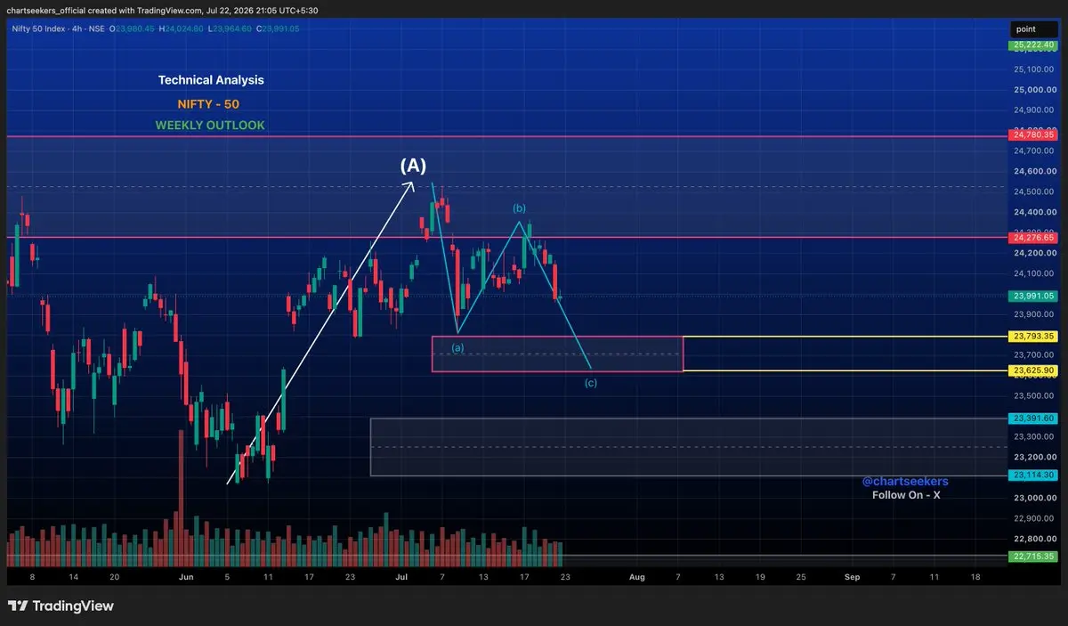The width and height of the screenshot is (1068, 626).
Task: Click the 24,600.00 price axis value
Action: click(x=1033, y=172)
